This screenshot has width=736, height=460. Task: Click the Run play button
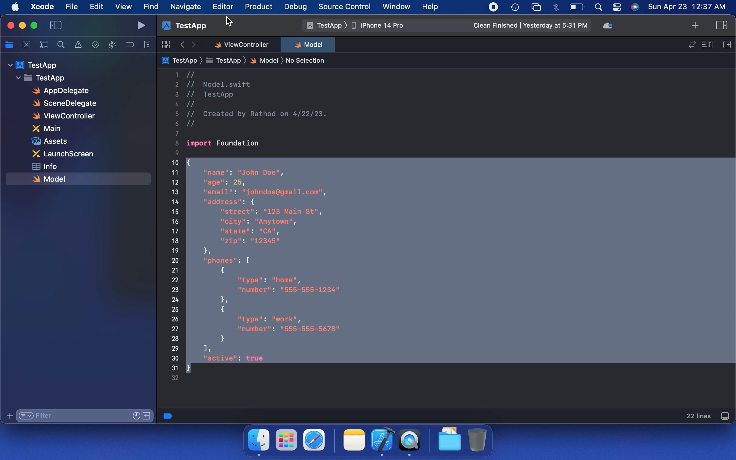pyautogui.click(x=141, y=25)
